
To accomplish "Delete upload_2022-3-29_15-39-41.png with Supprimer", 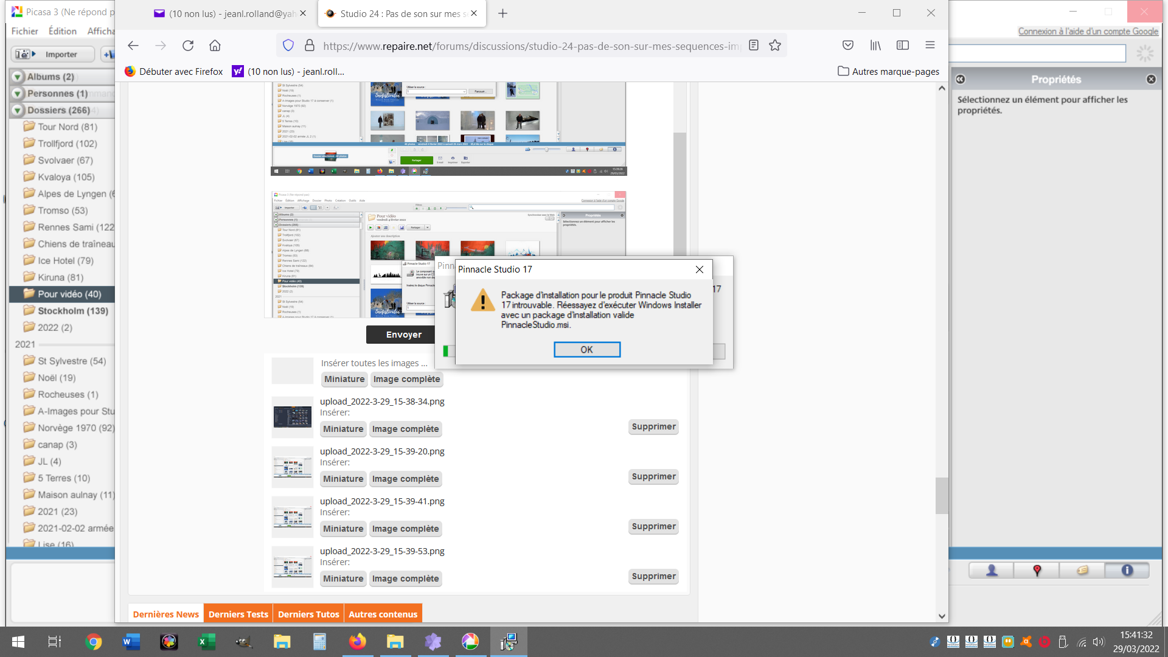I will [653, 526].
